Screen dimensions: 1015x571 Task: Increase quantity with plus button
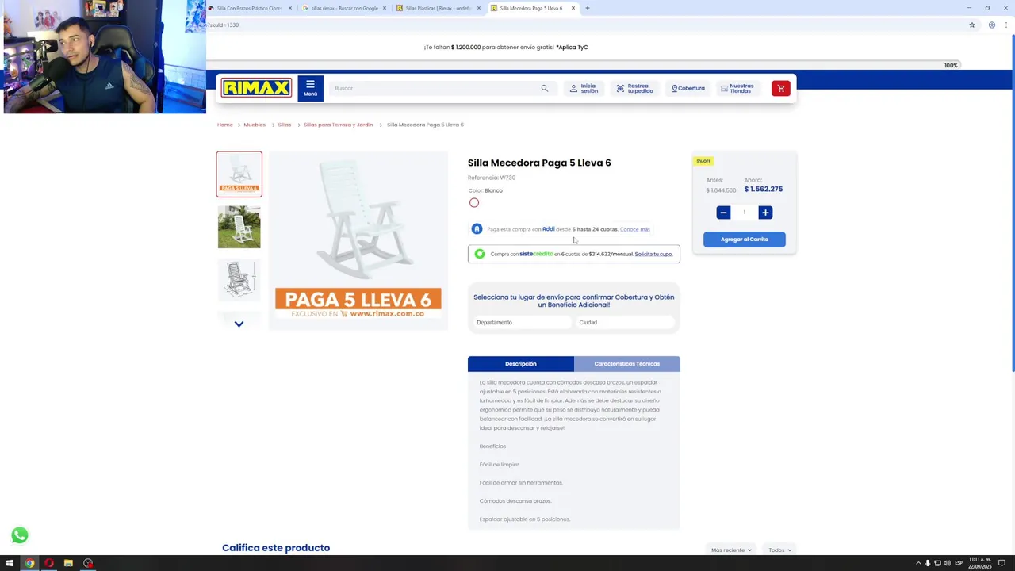[x=765, y=213]
